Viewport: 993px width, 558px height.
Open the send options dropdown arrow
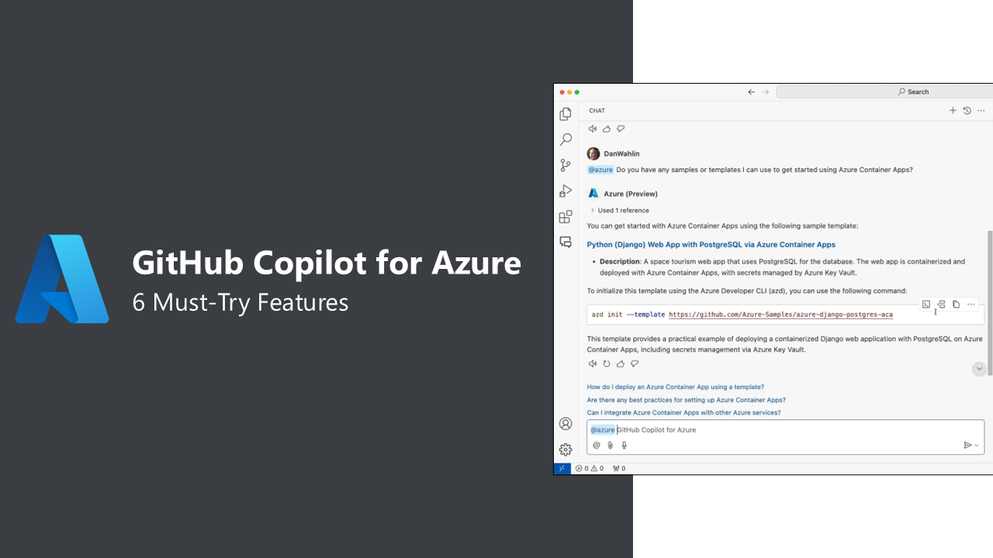pyautogui.click(x=976, y=446)
